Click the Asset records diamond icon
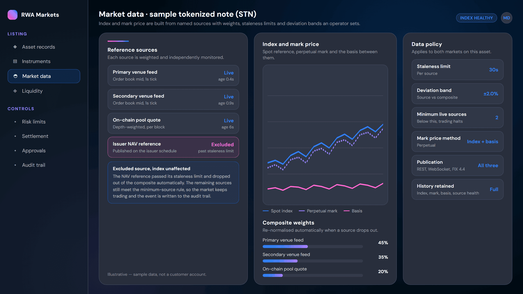This screenshot has height=294, width=523. [x=15, y=47]
